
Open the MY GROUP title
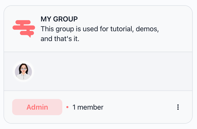[59, 19]
